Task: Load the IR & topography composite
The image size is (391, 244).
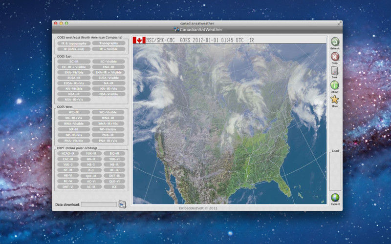Action: coord(74,43)
